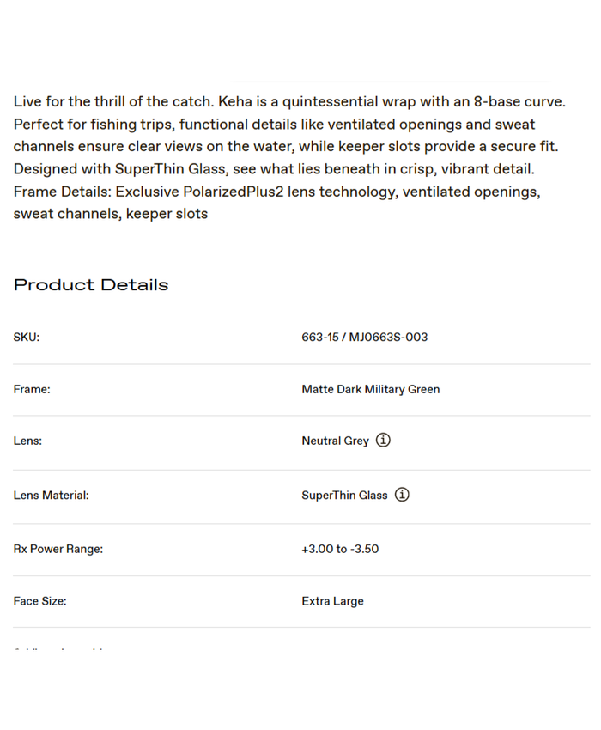Click the partially hidden row below Face Size
Screen dimensions: 601x730
(x=58, y=649)
